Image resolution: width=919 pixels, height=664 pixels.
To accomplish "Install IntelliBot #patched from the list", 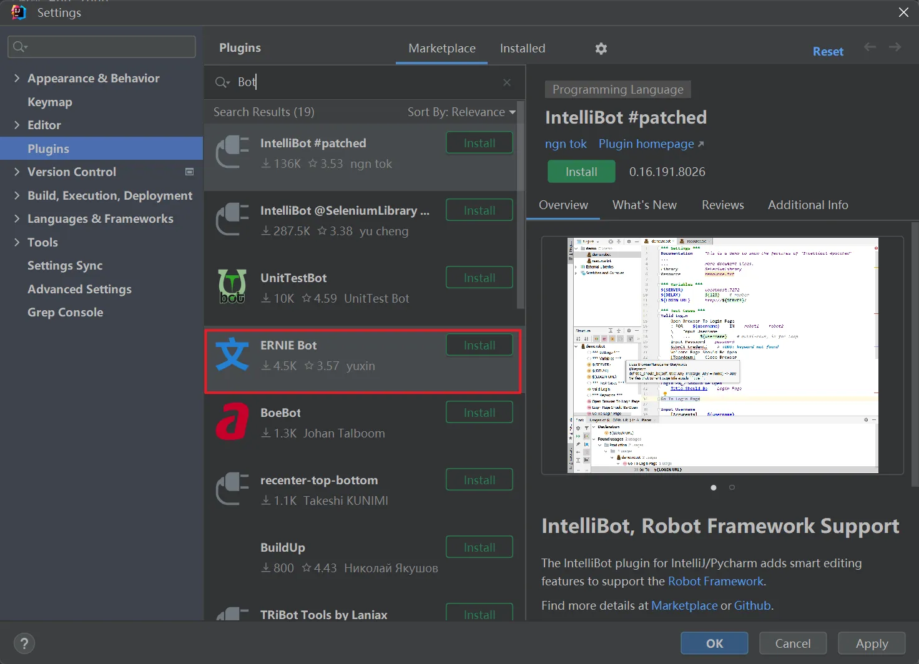I will pos(479,143).
